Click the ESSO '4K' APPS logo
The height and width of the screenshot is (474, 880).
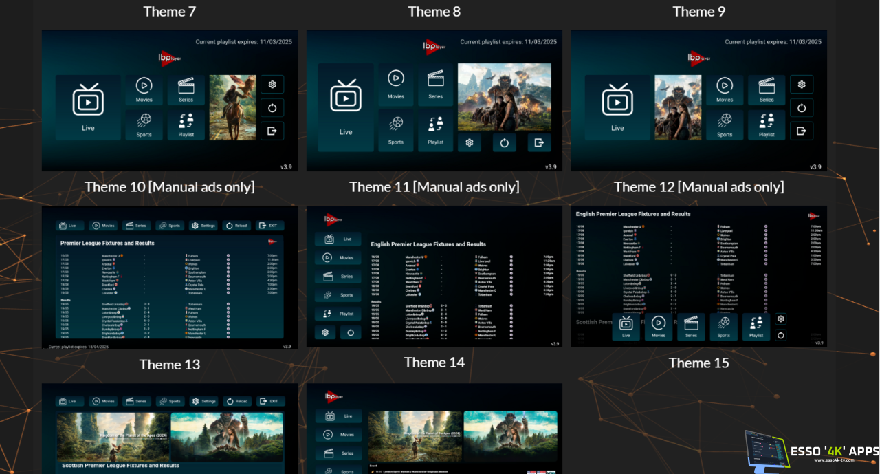pyautogui.click(x=811, y=452)
